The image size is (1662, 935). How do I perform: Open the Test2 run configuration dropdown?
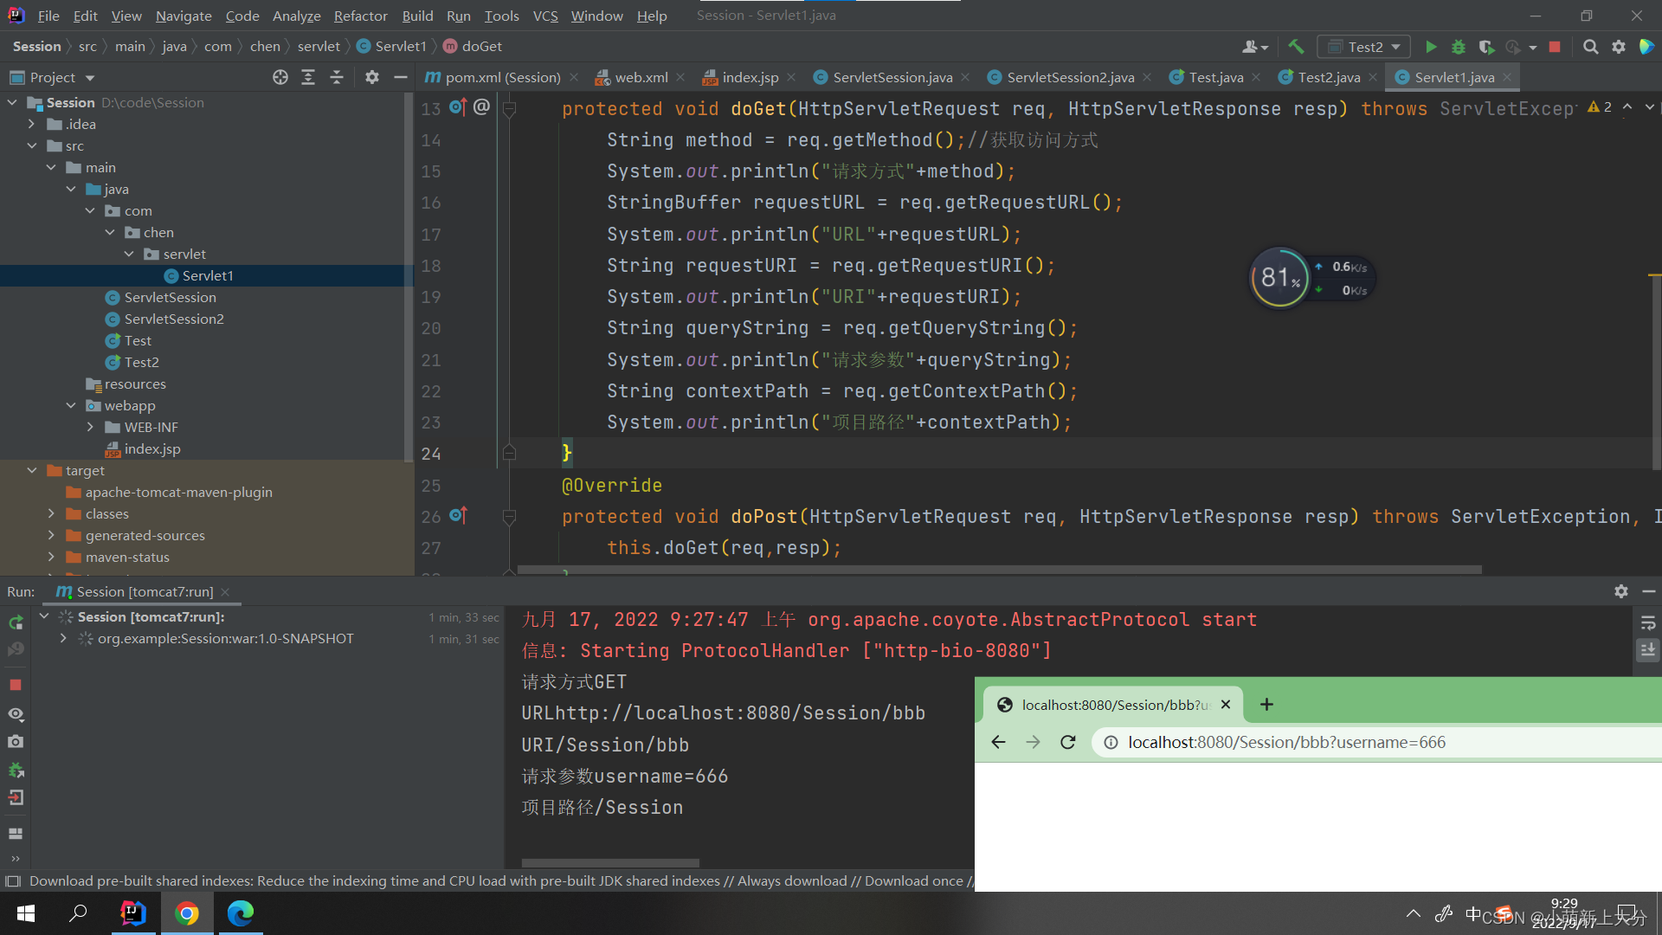click(1364, 47)
